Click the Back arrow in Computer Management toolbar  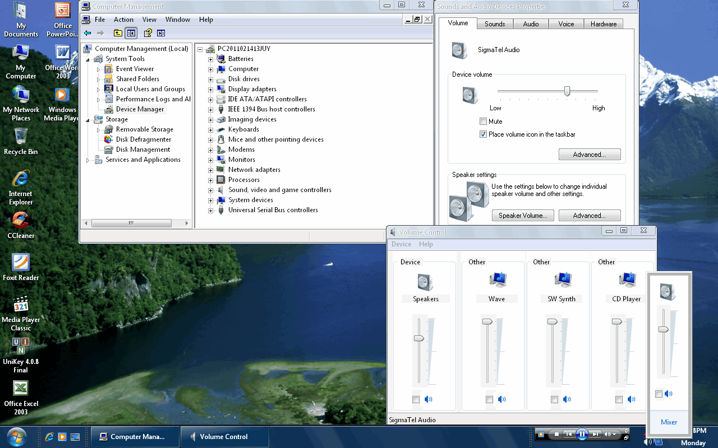pos(88,33)
